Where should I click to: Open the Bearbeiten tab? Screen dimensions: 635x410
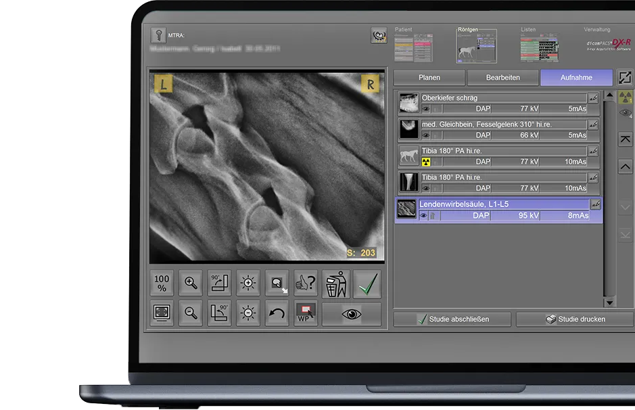click(503, 78)
